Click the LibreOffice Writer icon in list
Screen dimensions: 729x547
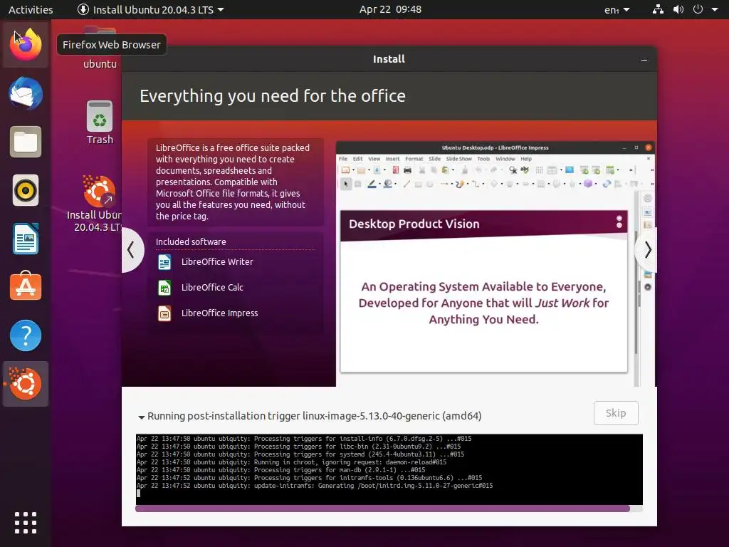[x=164, y=262]
